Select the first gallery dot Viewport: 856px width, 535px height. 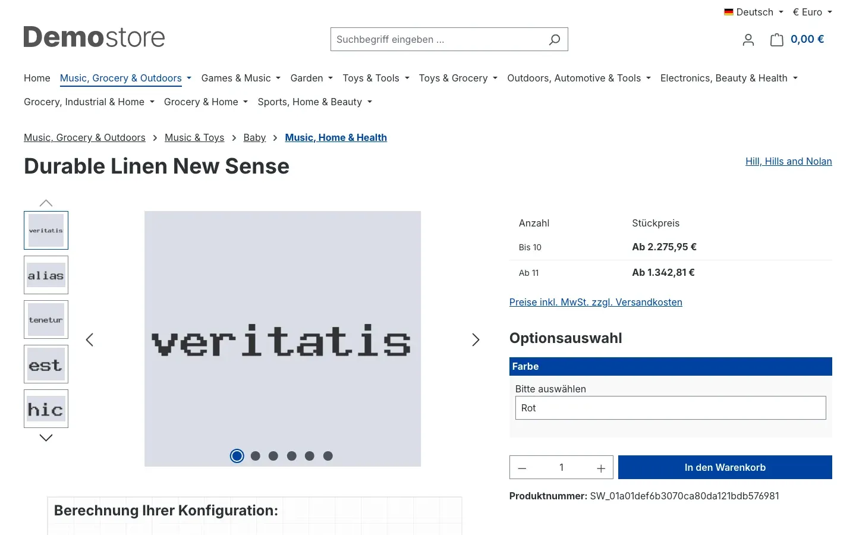point(237,456)
